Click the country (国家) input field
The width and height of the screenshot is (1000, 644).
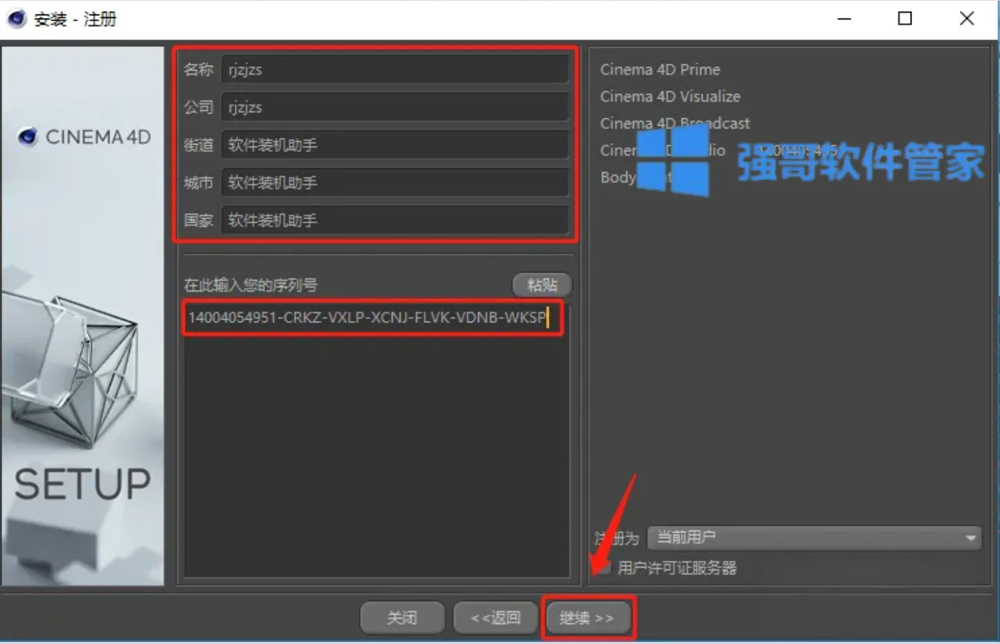[395, 221]
